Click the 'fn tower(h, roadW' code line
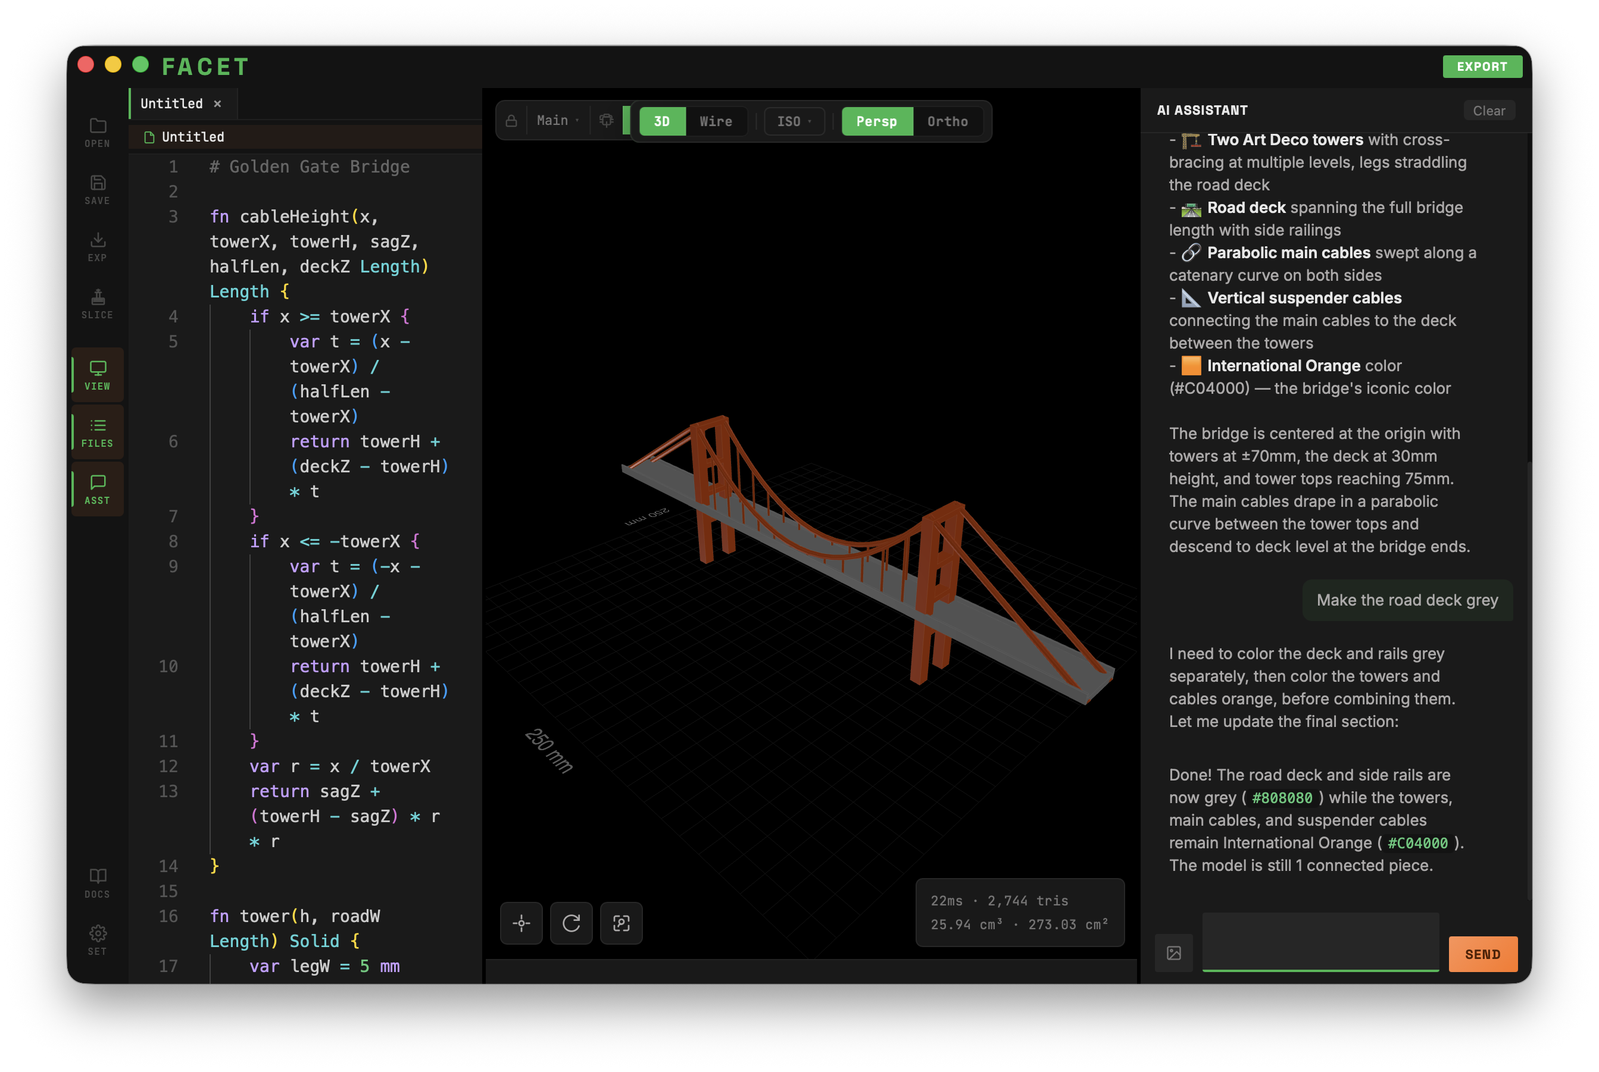Screen dimensions: 1599x1072 tap(295, 916)
